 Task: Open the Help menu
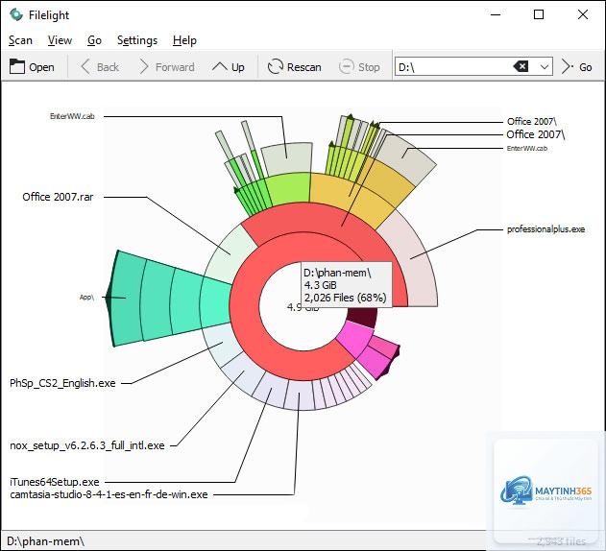[184, 40]
